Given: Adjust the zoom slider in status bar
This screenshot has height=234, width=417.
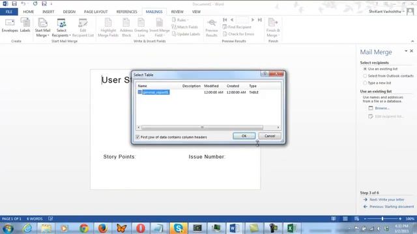Looking at the screenshot, I should pos(382,219).
